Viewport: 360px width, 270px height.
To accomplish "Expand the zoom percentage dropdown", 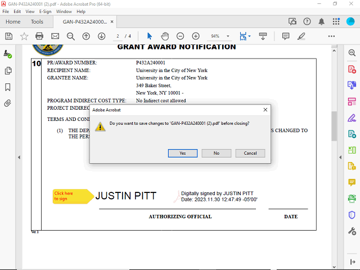I will (x=228, y=36).
